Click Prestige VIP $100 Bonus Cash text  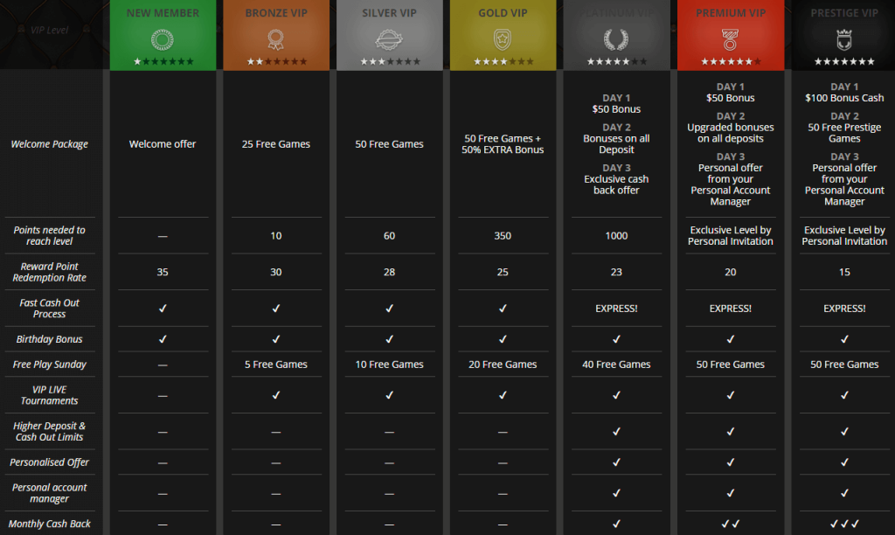[x=845, y=98]
